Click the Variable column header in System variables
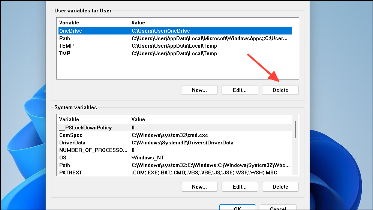The image size is (373, 210). click(93, 119)
